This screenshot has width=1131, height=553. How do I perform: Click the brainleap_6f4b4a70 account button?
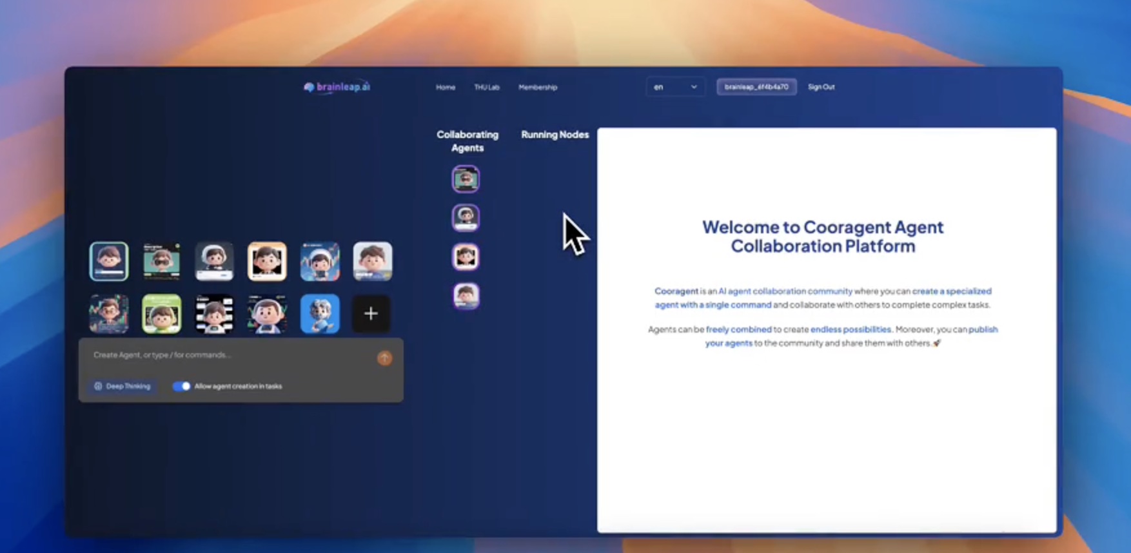pos(756,87)
